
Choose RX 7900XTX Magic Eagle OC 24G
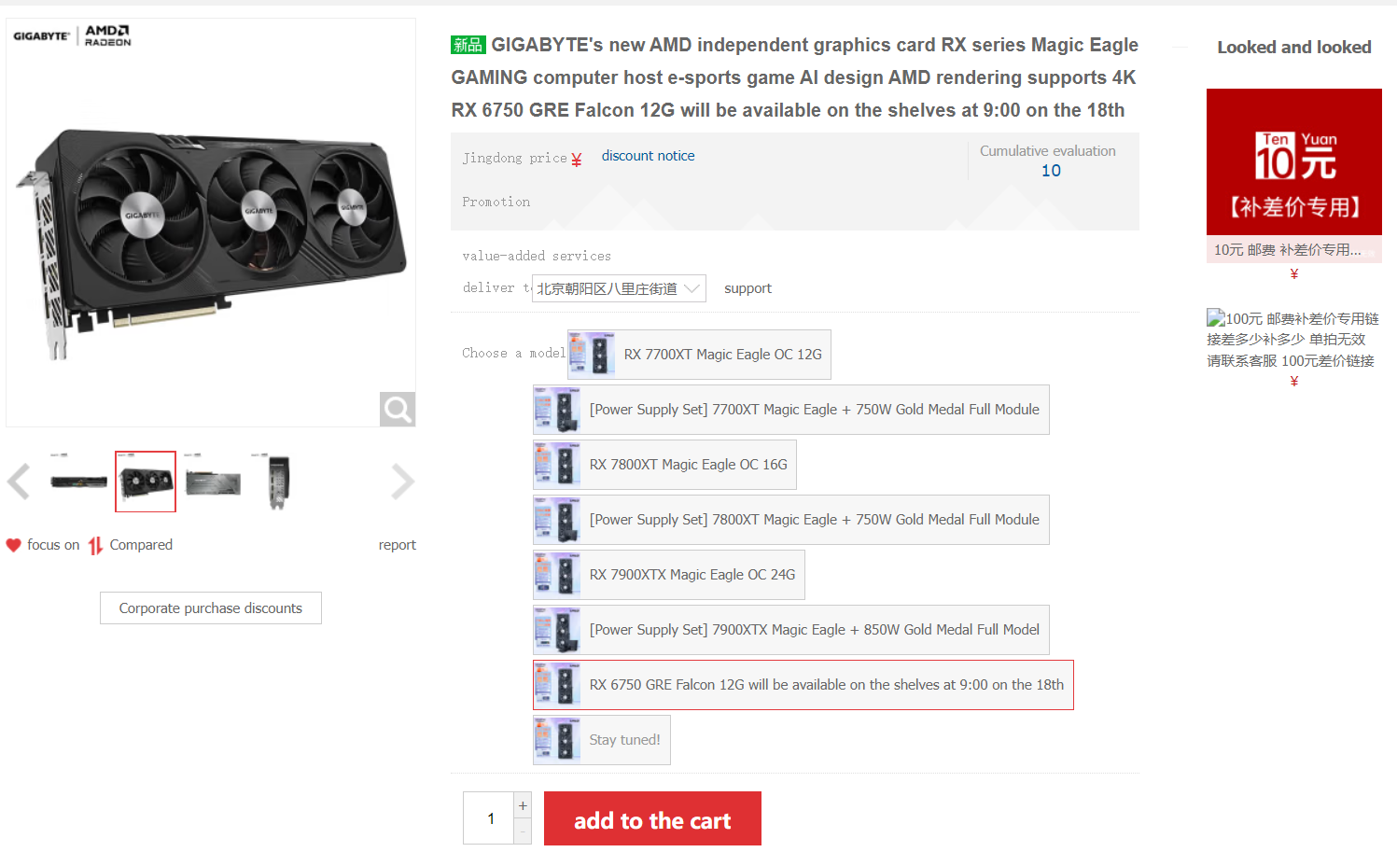click(x=669, y=575)
